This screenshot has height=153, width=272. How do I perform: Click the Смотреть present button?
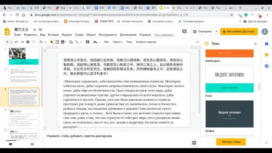tap(203, 31)
